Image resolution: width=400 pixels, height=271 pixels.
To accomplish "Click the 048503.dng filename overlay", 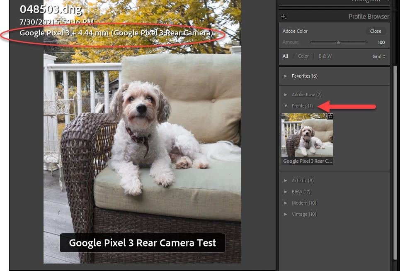I will [x=51, y=10].
